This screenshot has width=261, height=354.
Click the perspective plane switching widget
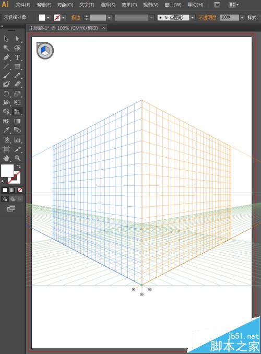pos(45,51)
